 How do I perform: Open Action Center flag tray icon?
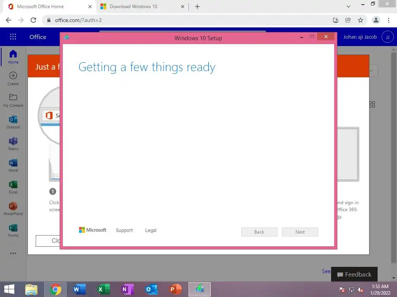[342, 290]
